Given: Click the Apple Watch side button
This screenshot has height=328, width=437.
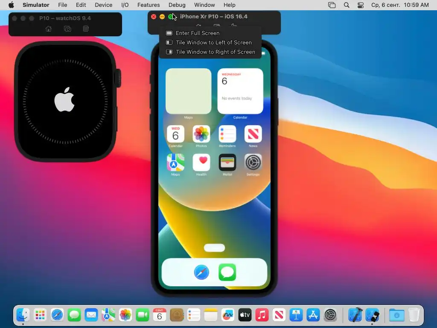Looking at the screenshot, I should [117, 120].
